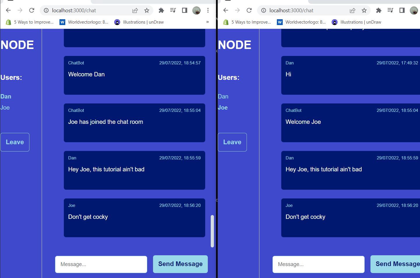Open the three-dot Chrome menu
Viewport: 420px width, 278px height.
tap(208, 10)
